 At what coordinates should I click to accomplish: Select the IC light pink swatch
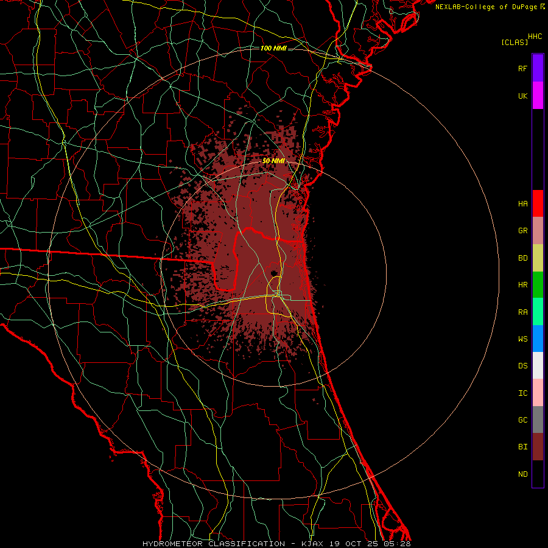[538, 393]
